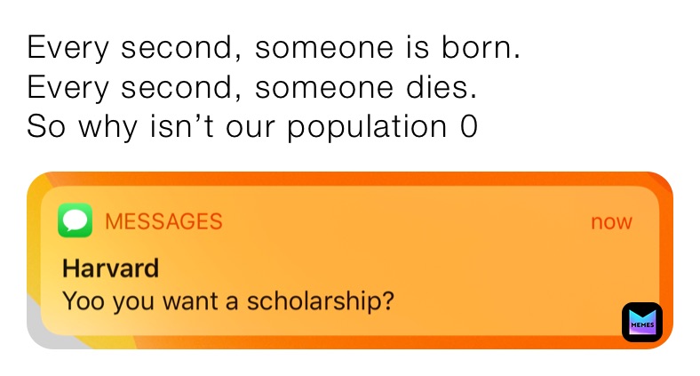Open the Harvard sender name
This screenshot has height=376, width=700.
pos(111,267)
